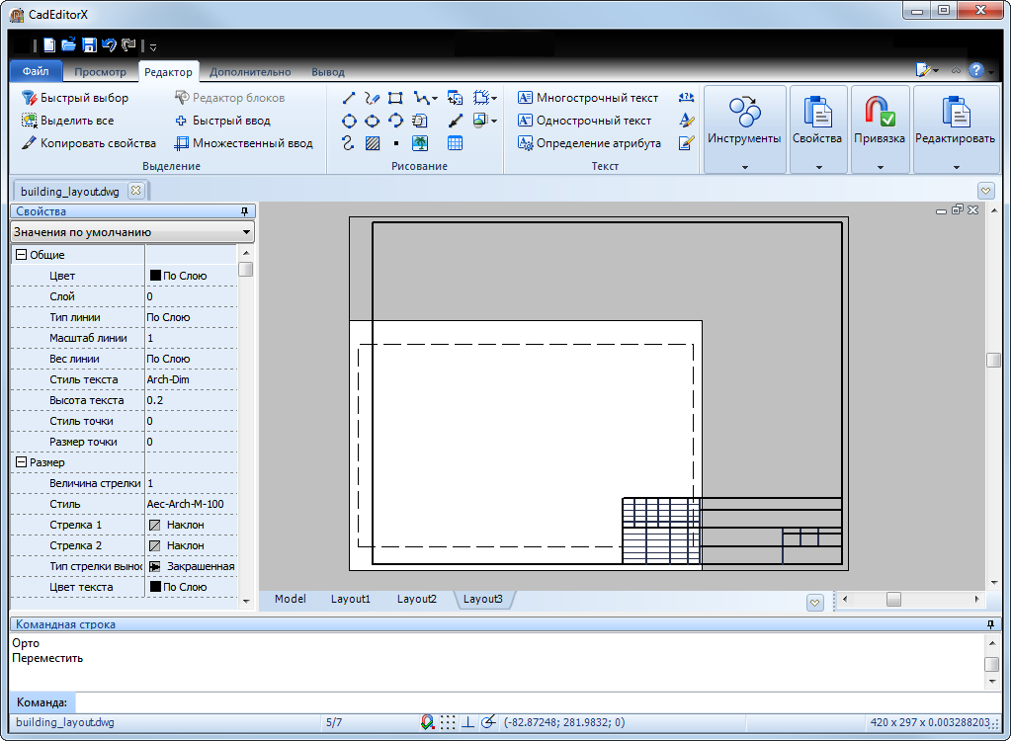Open the Layout1 sheet tab
1011x741 pixels.
click(x=350, y=599)
